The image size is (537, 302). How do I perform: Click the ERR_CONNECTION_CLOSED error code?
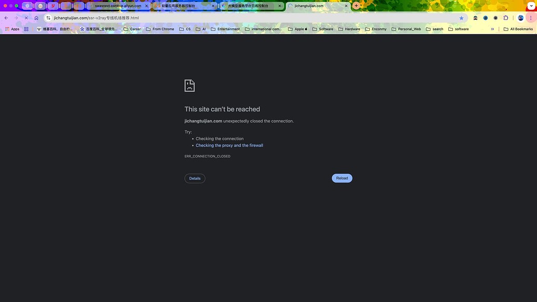[208, 156]
